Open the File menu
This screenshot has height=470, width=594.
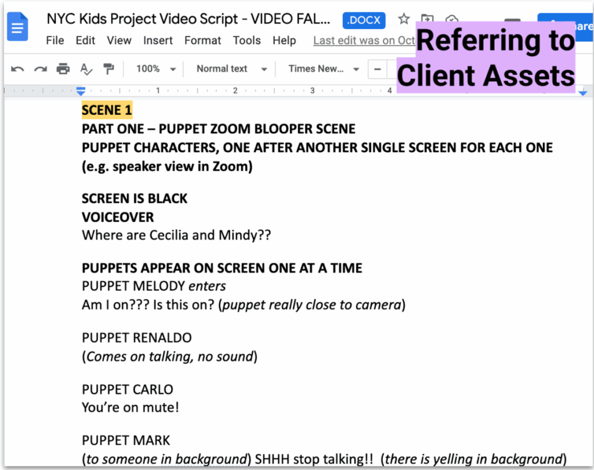(x=55, y=41)
